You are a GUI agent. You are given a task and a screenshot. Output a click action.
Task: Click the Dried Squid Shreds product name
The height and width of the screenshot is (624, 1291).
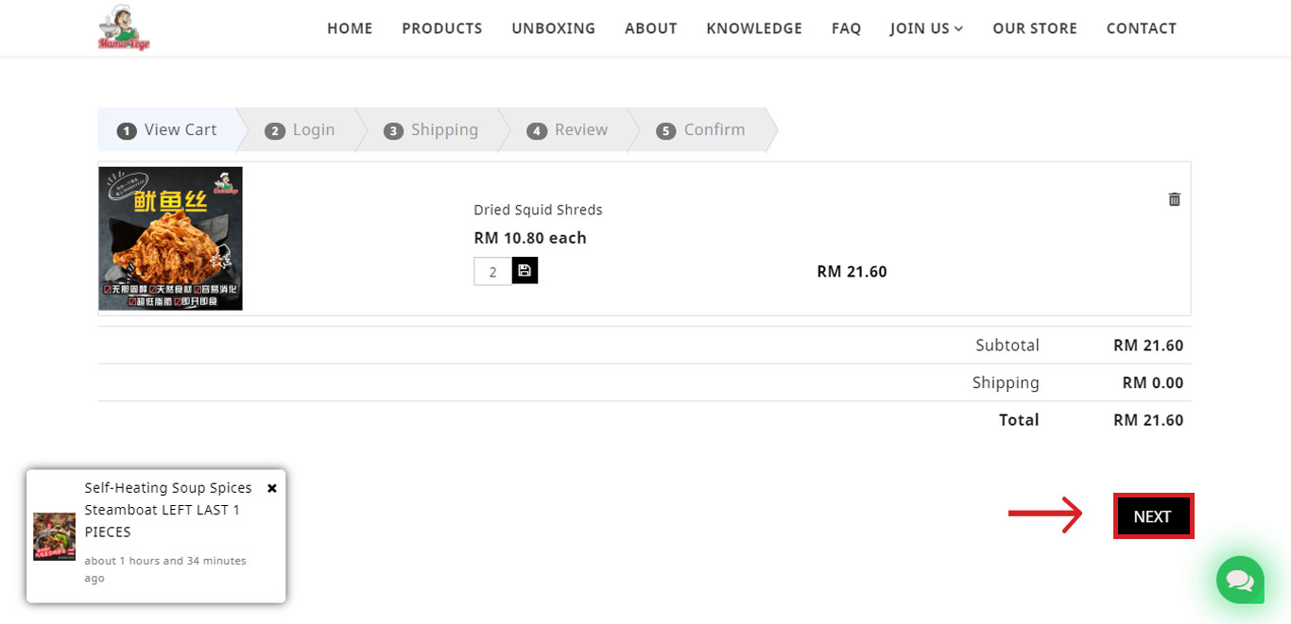point(538,210)
